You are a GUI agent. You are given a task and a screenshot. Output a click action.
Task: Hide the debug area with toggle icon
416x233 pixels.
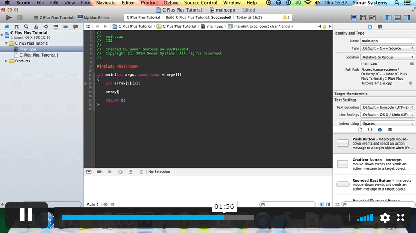pyautogui.click(x=89, y=172)
